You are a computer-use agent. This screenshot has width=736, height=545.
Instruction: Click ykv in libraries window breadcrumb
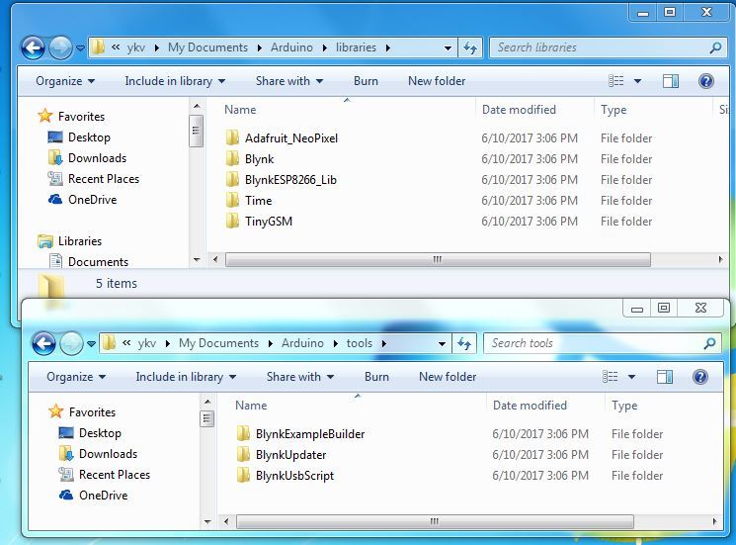[136, 47]
